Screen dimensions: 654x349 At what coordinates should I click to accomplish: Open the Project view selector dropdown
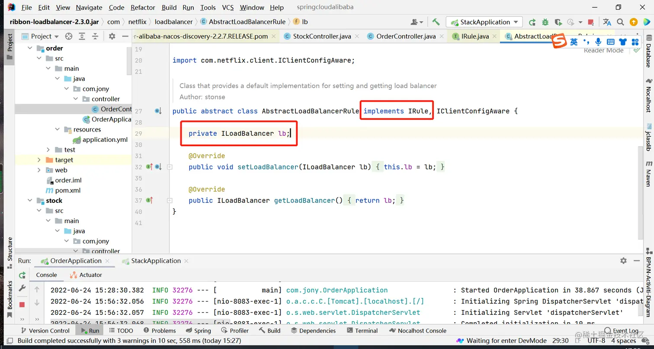point(40,36)
